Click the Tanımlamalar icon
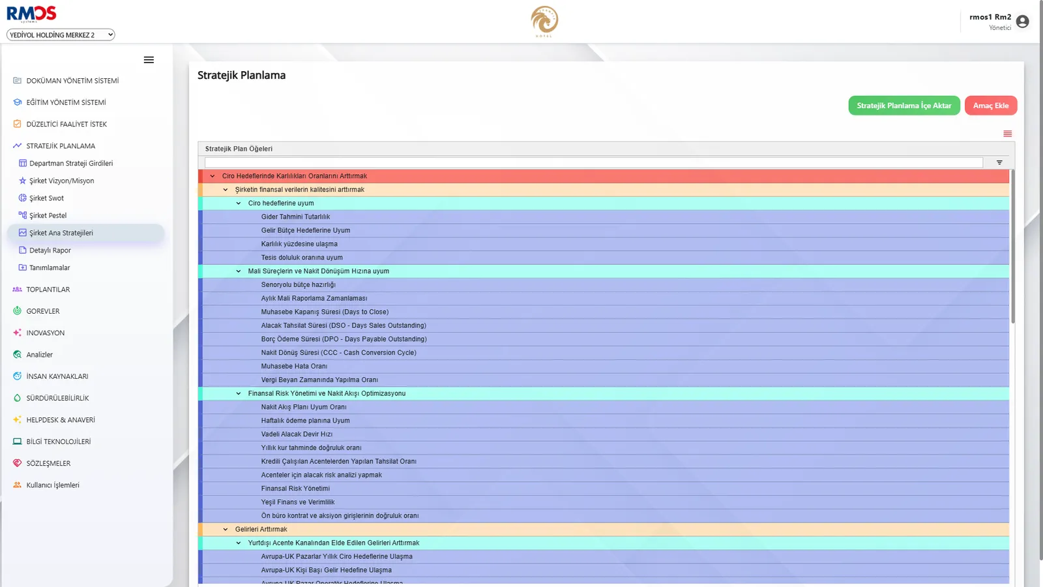Screen dimensions: 1043x587 click(23, 267)
